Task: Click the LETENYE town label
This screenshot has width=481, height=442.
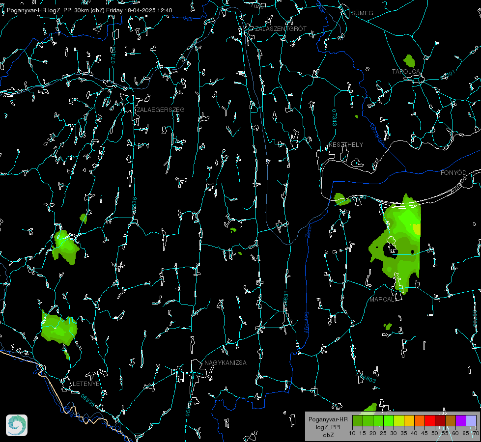Action: [x=86, y=384]
